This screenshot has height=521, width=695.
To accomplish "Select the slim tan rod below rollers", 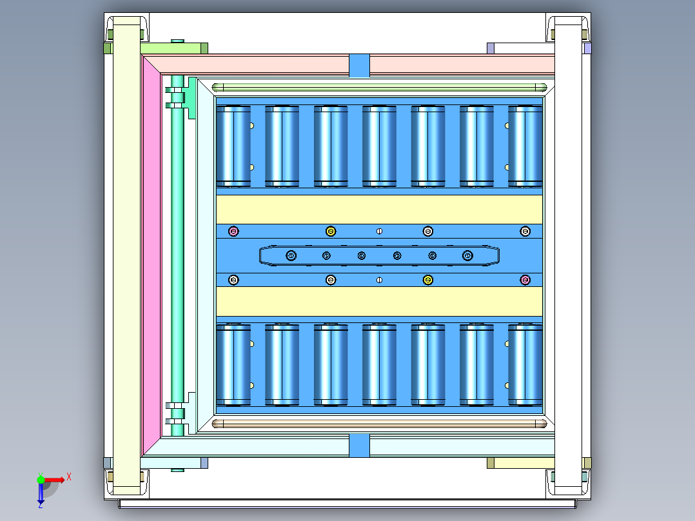I will point(379,424).
